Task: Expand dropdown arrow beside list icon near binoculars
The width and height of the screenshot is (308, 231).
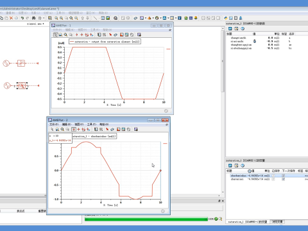Action: tap(44, 18)
